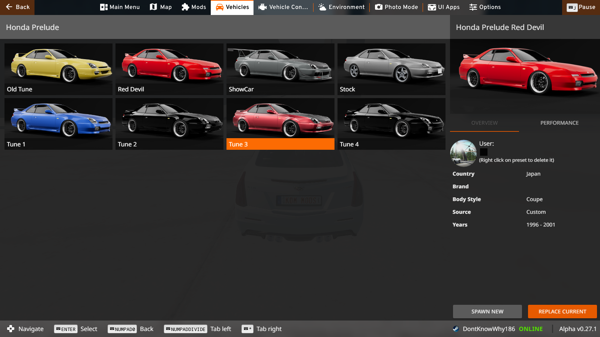The width and height of the screenshot is (600, 337).
Task: Click the Pause key icon
Action: point(572,7)
